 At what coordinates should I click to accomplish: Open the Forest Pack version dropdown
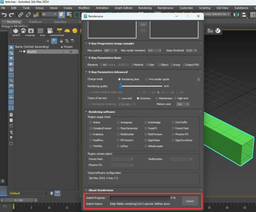tap(122, 159)
